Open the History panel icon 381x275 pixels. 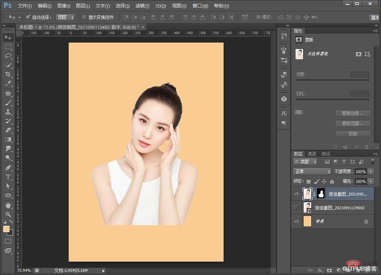click(283, 36)
